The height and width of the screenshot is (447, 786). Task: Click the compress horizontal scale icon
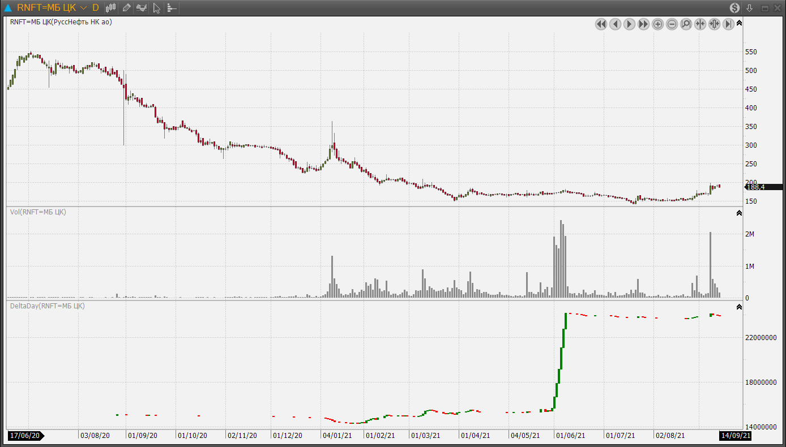[700, 24]
